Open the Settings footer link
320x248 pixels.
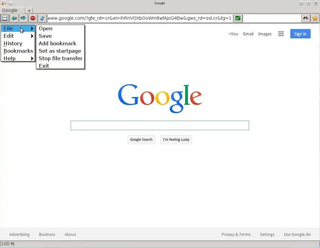pyautogui.click(x=267, y=234)
